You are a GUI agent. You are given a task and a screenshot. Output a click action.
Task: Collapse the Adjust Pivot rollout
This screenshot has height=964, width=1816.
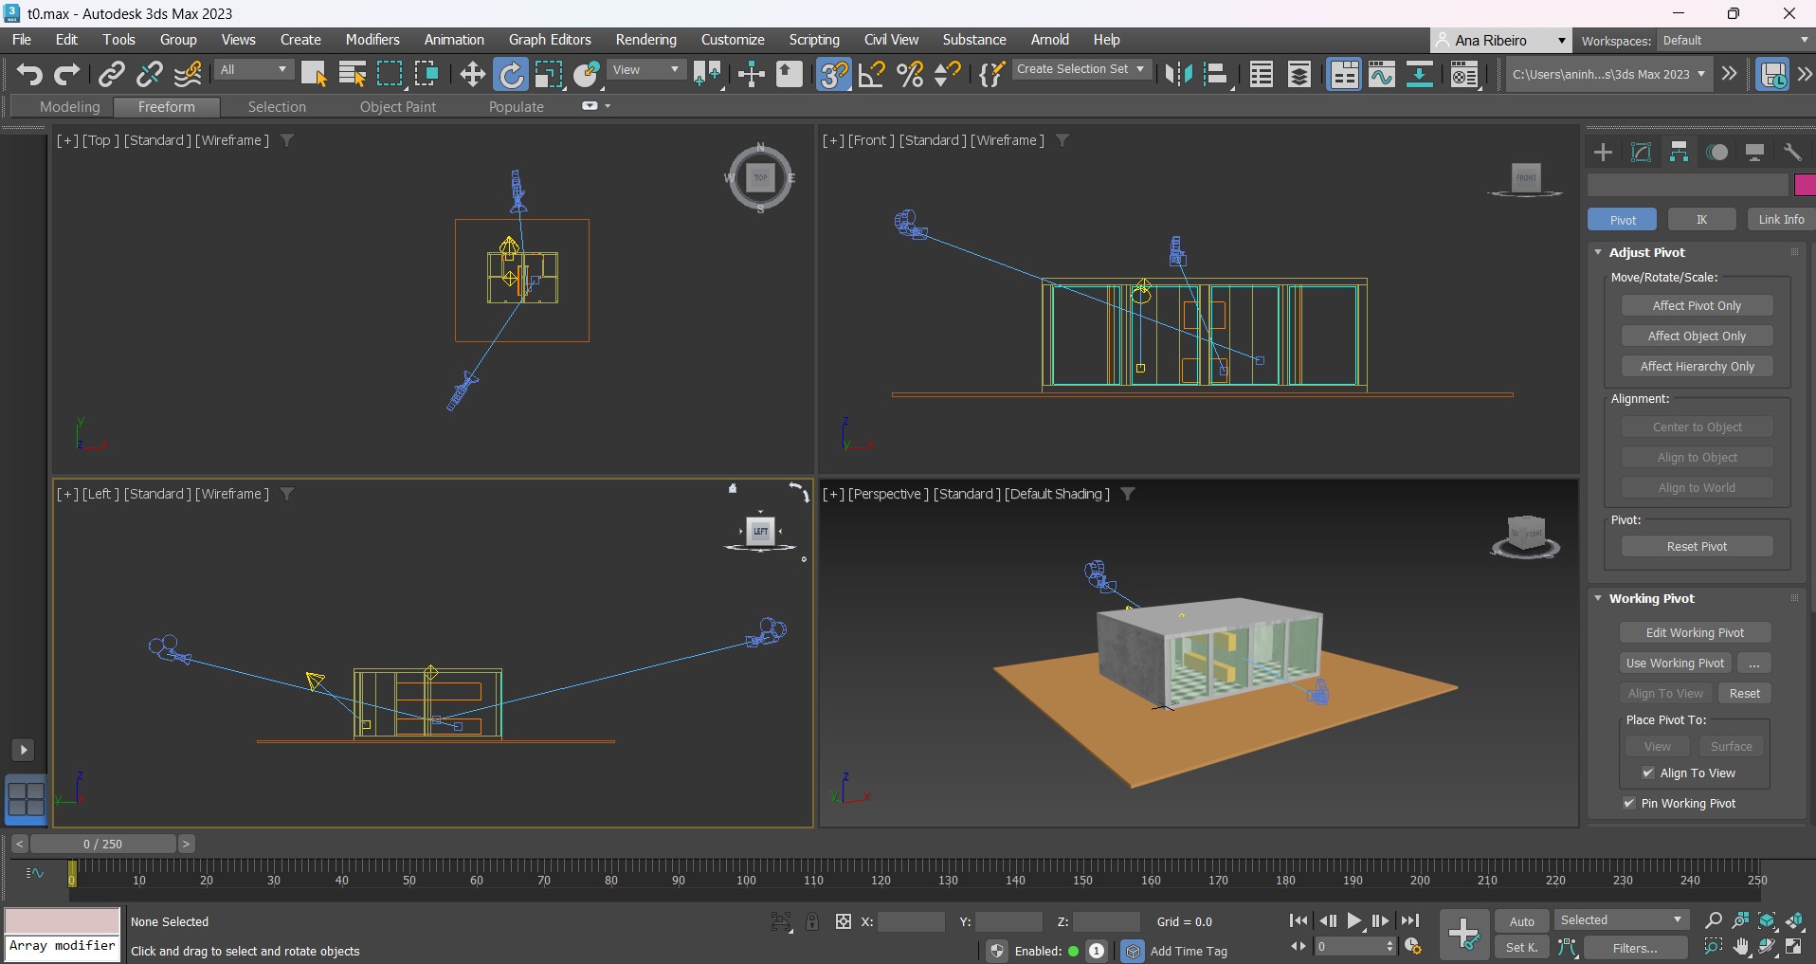click(1598, 252)
